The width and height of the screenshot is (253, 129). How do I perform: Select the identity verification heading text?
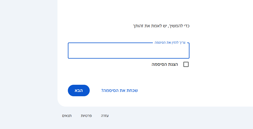pos(161,26)
